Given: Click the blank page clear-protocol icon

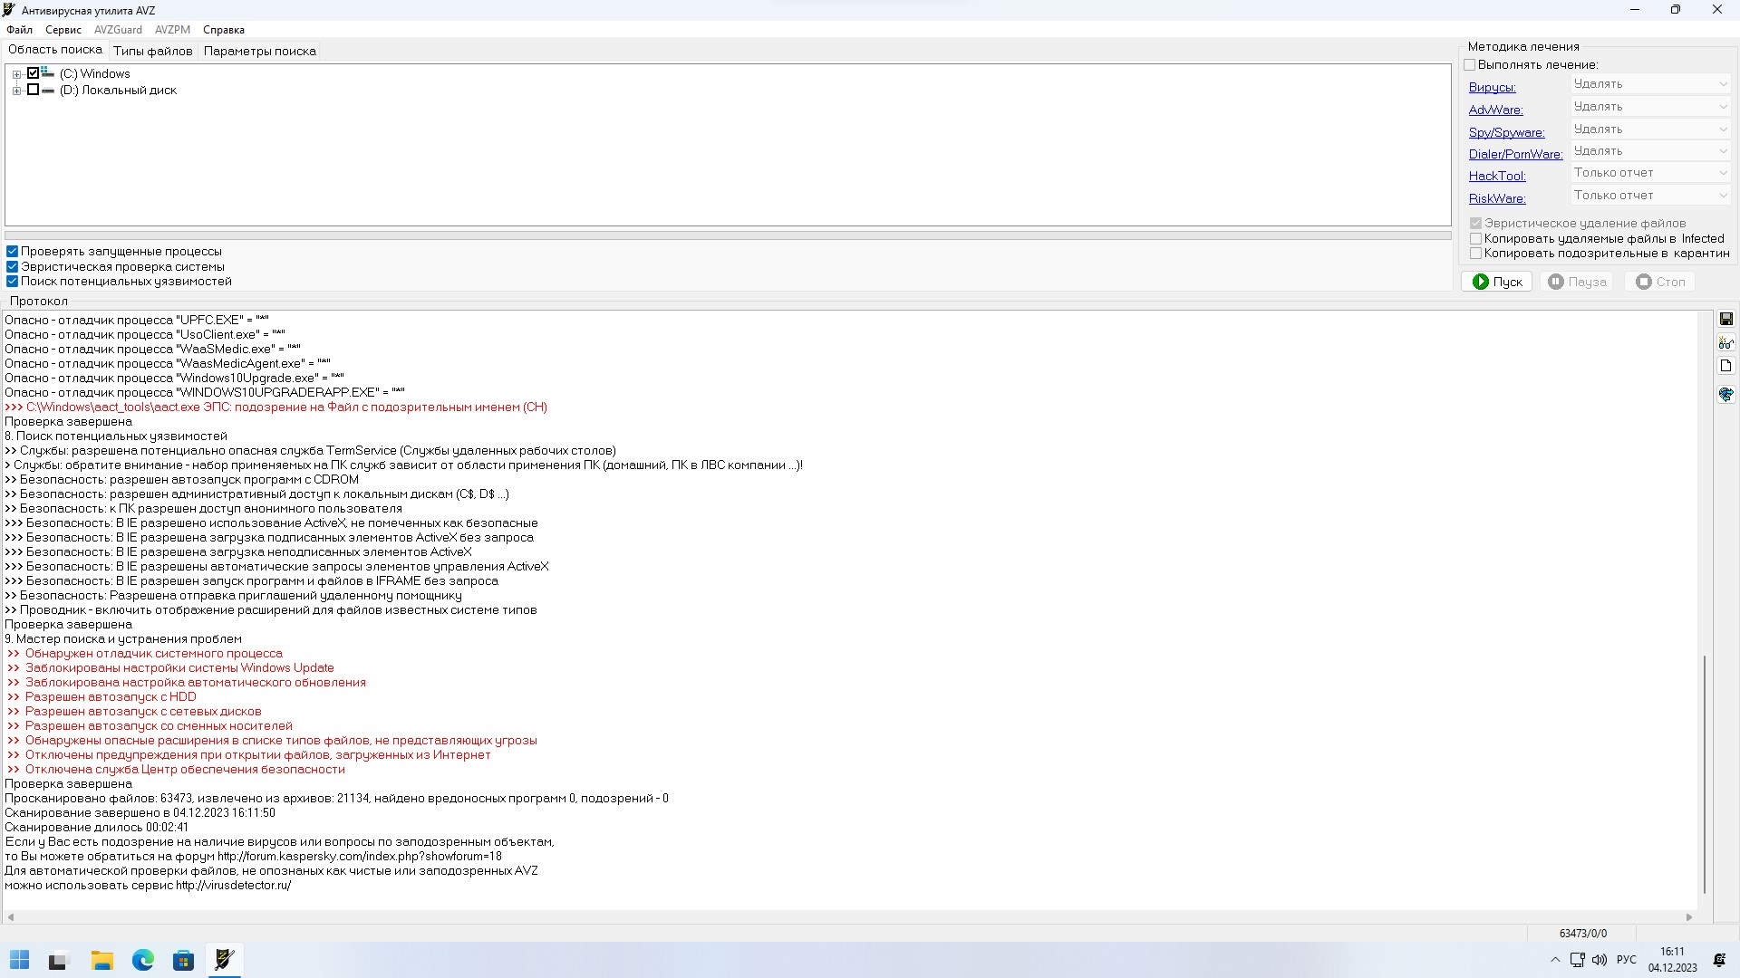Looking at the screenshot, I should [1725, 366].
